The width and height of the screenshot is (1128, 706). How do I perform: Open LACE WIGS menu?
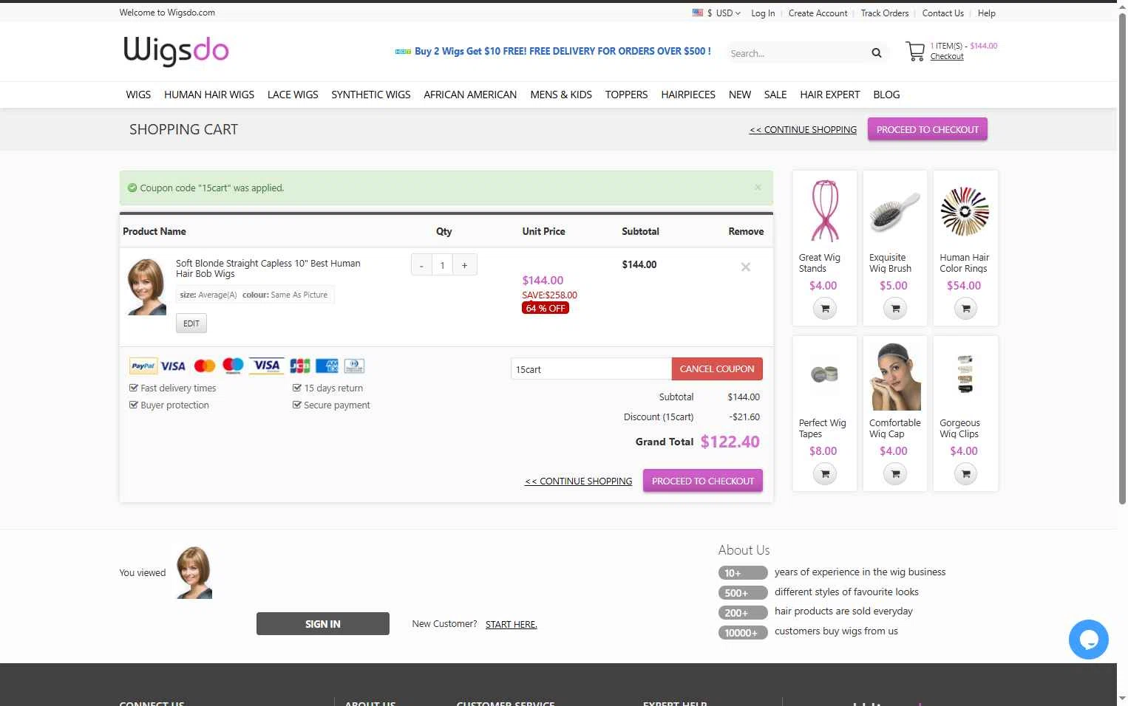pos(293,95)
